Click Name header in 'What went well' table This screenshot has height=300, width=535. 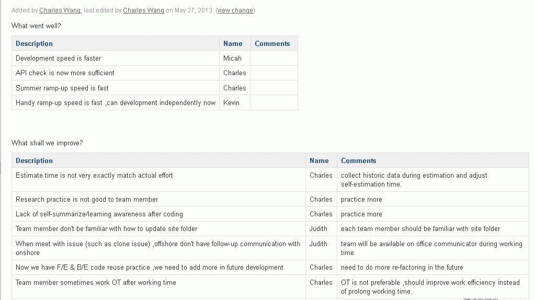(x=233, y=43)
